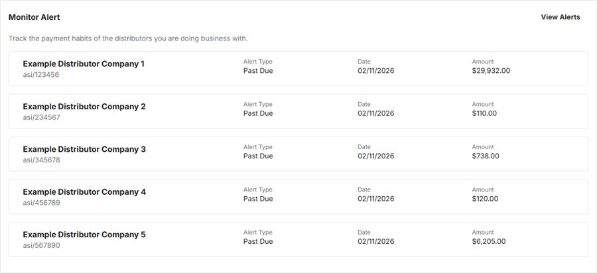Open Example Distributor Company 2 alert
This screenshot has height=273, width=597.
[x=84, y=107]
